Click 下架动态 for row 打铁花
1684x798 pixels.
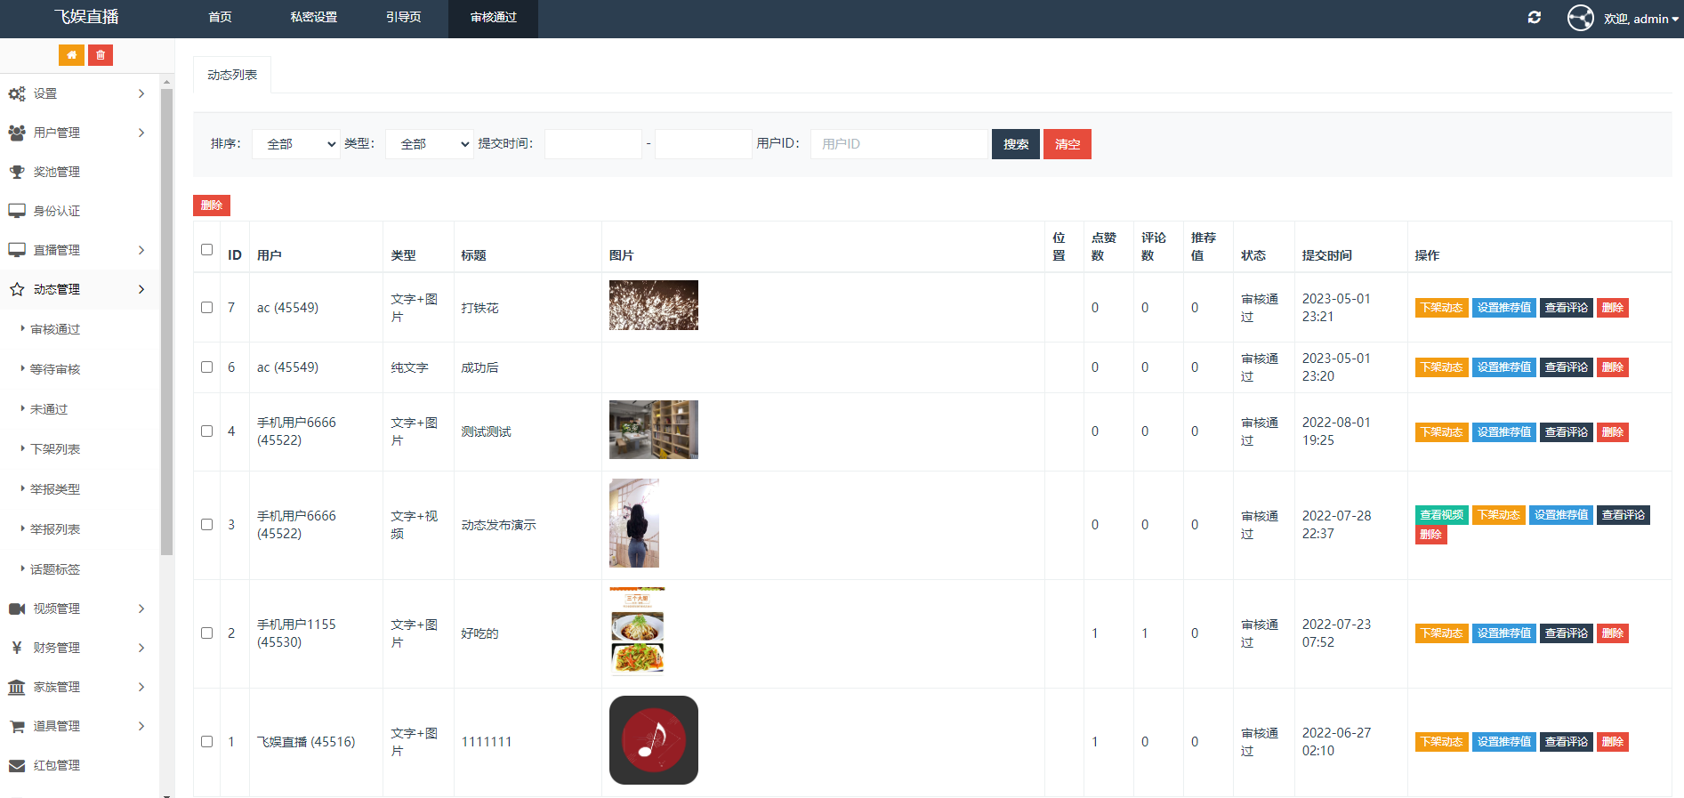click(x=1442, y=308)
